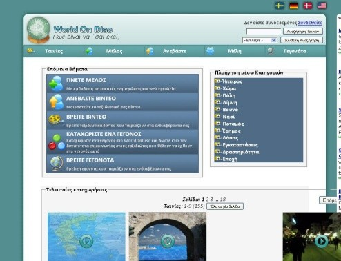Screen dimensions: 341x261
Task: Focus the movie search text field
Action: point(264,31)
